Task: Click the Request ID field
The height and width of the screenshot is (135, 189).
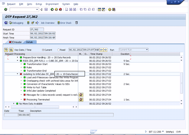Action: tap(37, 29)
